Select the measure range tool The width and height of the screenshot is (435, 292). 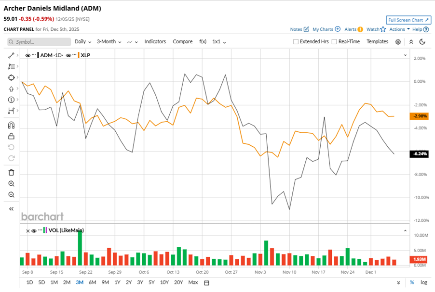coord(11,111)
